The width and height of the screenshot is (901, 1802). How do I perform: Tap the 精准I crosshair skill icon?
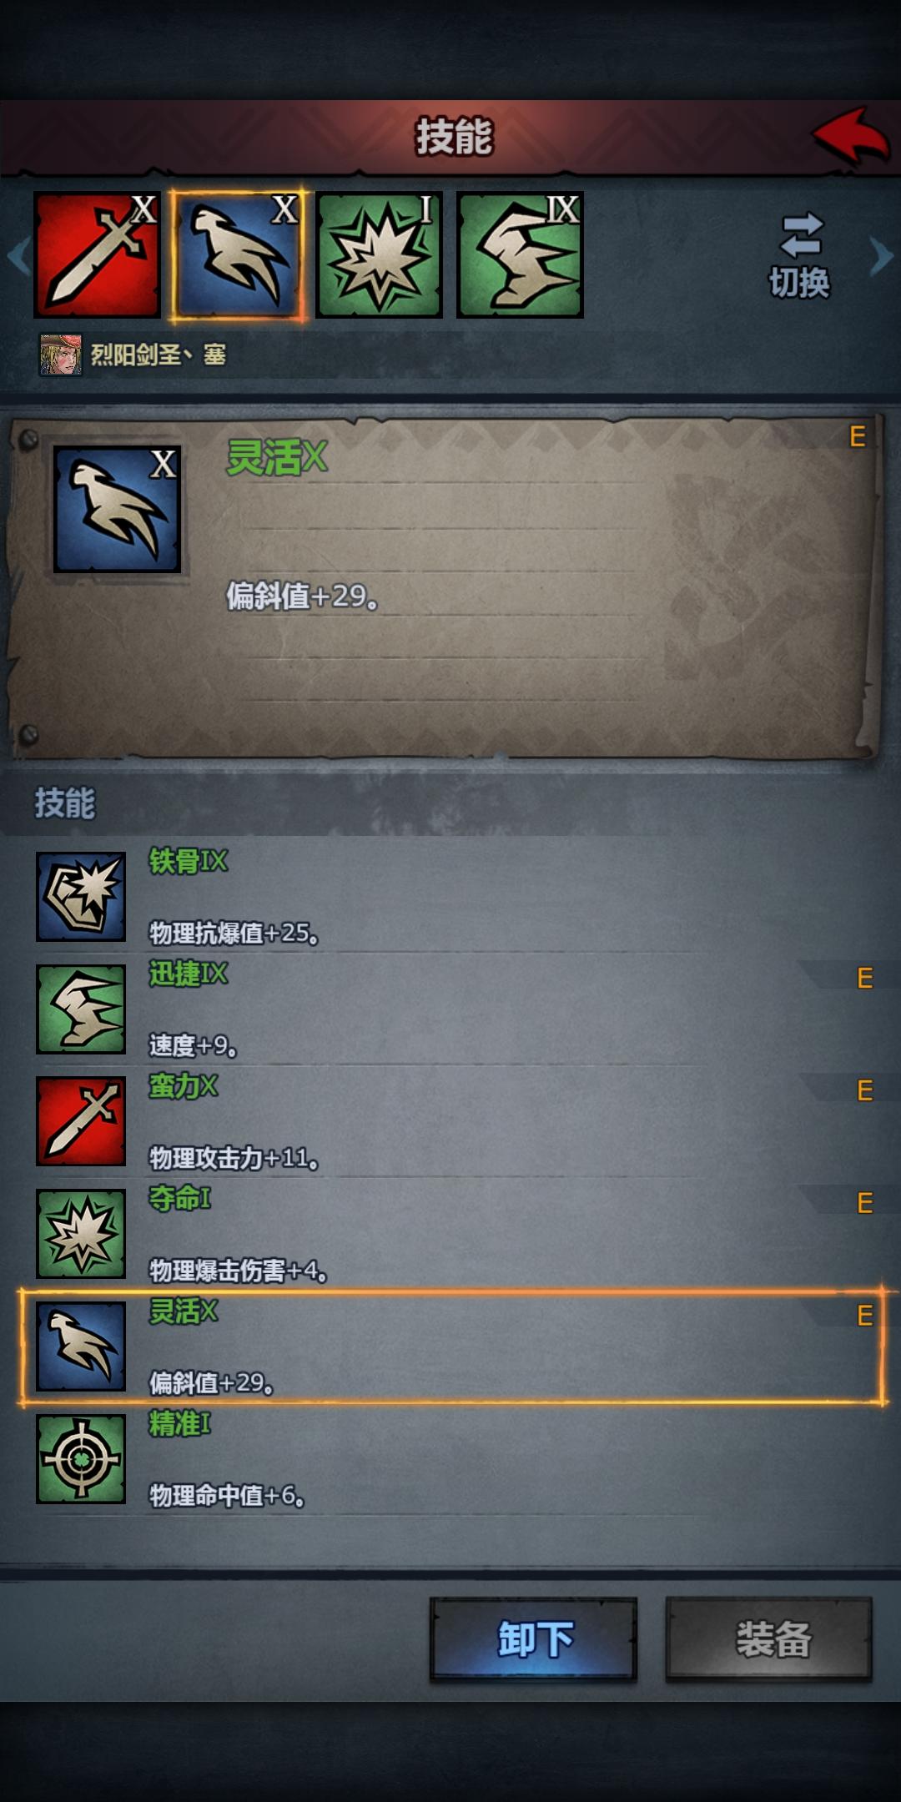click(x=81, y=1459)
